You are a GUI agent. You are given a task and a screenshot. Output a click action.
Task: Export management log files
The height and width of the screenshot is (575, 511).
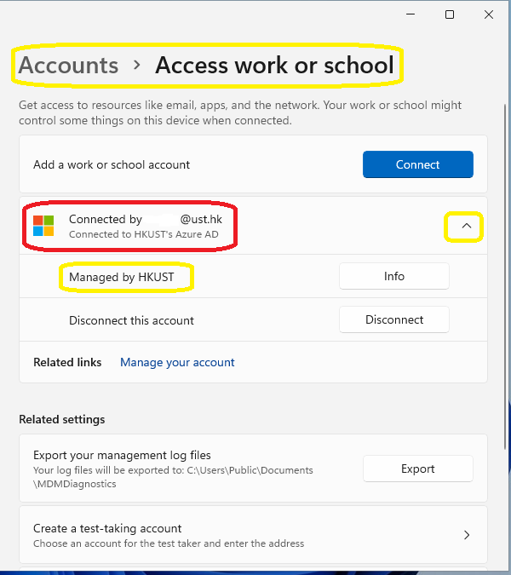tap(418, 469)
